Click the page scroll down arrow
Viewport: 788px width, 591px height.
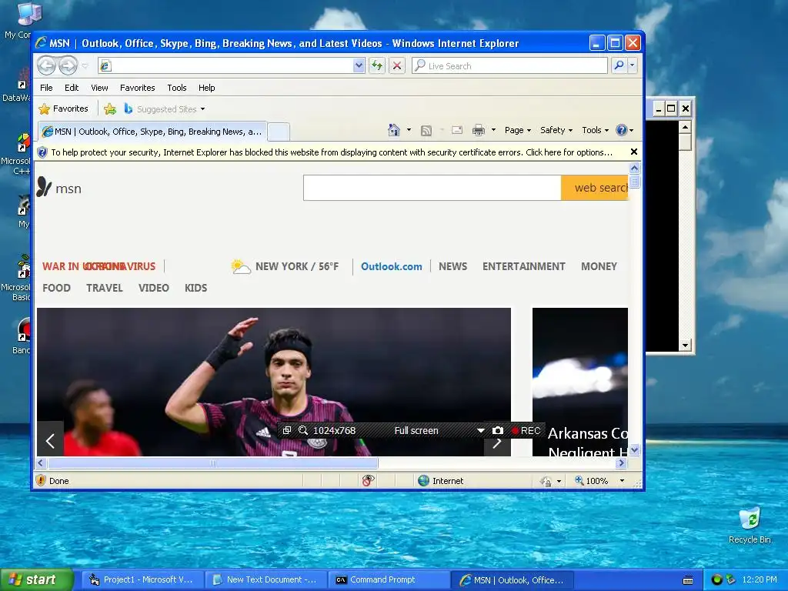(634, 449)
